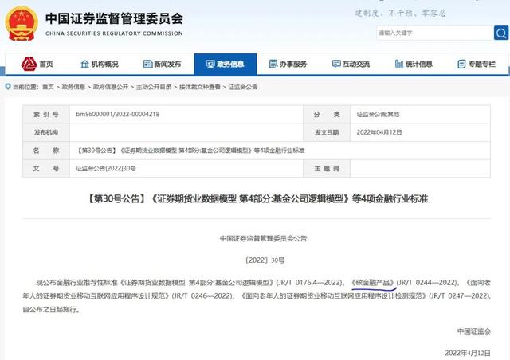Open 证监会公告 breadcrumb link
The image size is (510, 360).
[x=242, y=87]
